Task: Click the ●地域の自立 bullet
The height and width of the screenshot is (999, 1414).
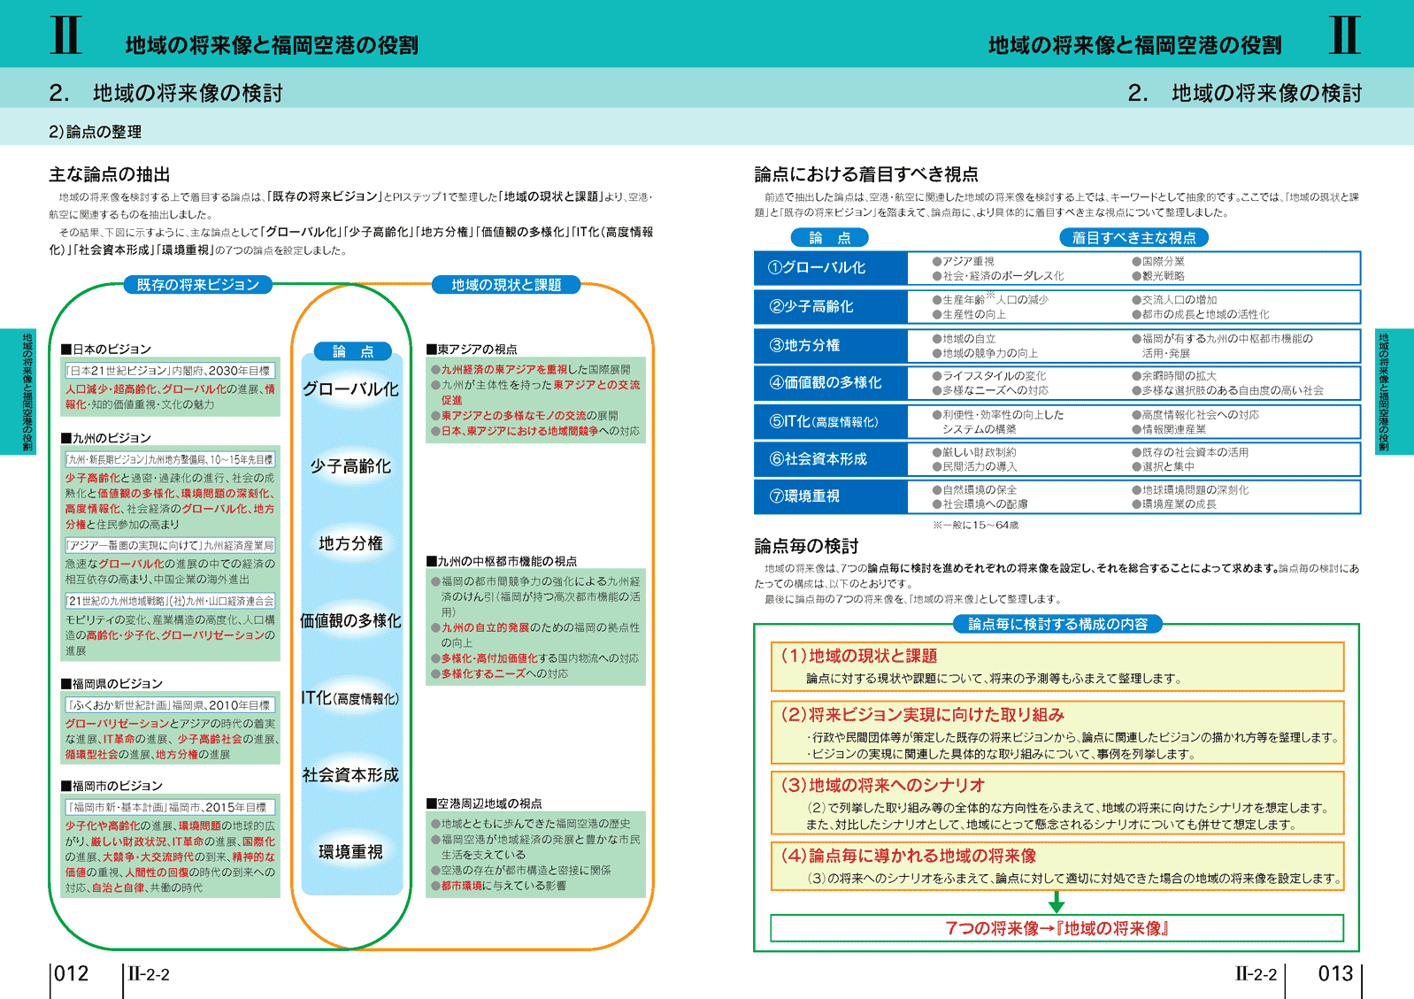Action: pyautogui.click(x=963, y=339)
